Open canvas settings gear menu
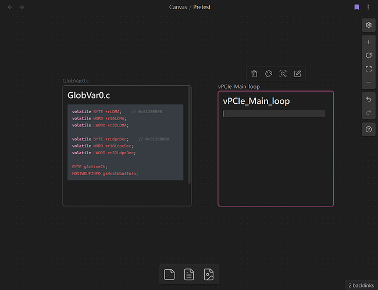 [x=369, y=25]
